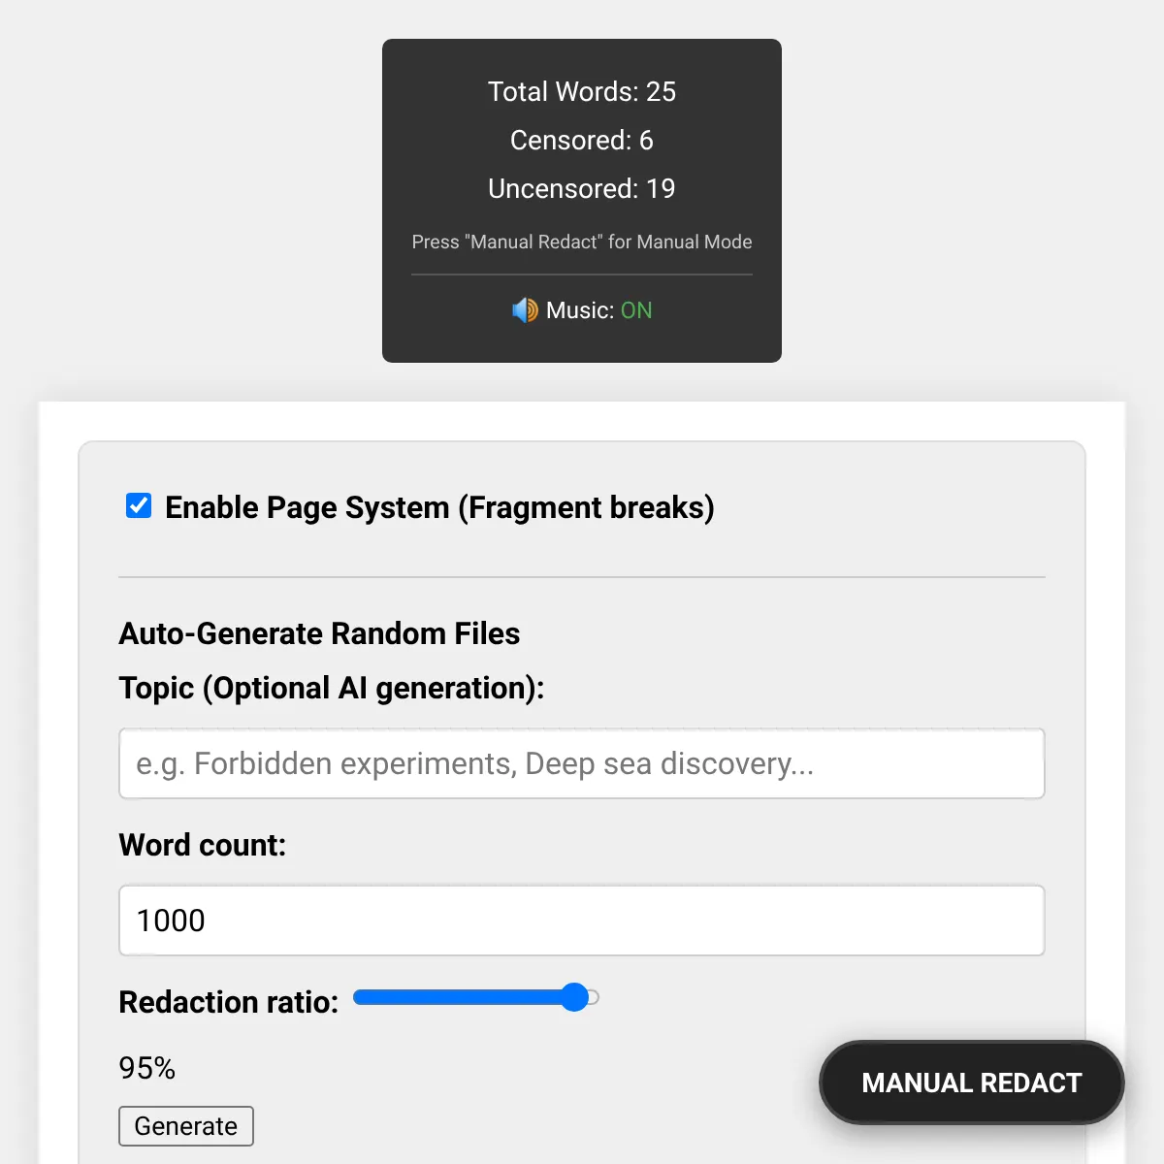Image resolution: width=1164 pixels, height=1164 pixels.
Task: Click the Uncensored: 19 counter
Action: [x=582, y=188]
